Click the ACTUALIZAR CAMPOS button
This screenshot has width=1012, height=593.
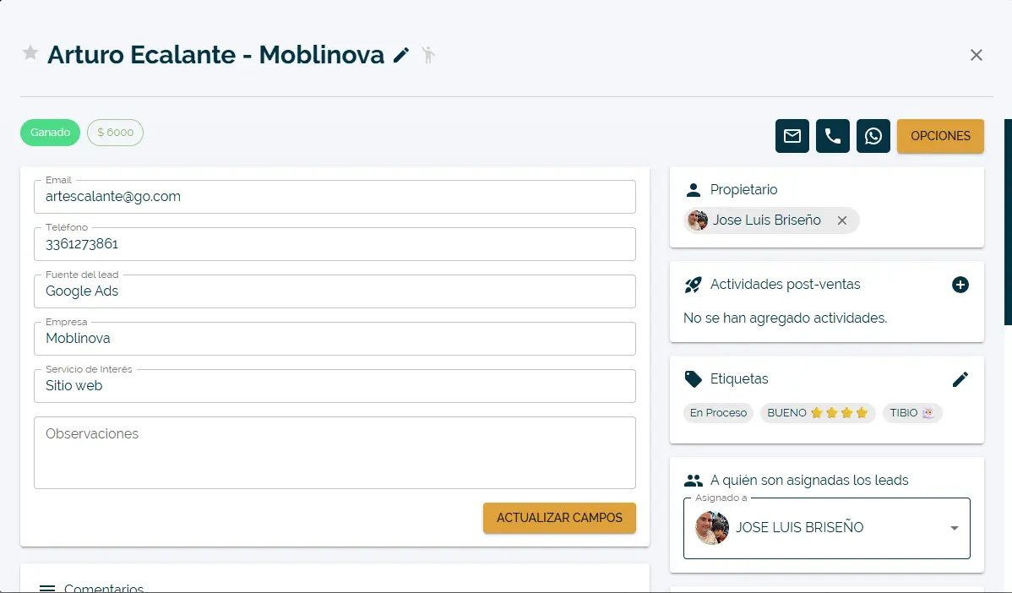point(559,518)
